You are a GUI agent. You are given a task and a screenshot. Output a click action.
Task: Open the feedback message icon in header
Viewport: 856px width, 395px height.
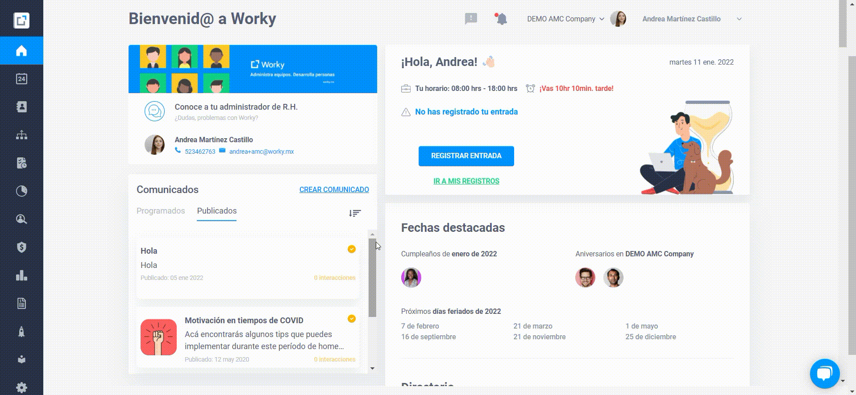pos(471,19)
